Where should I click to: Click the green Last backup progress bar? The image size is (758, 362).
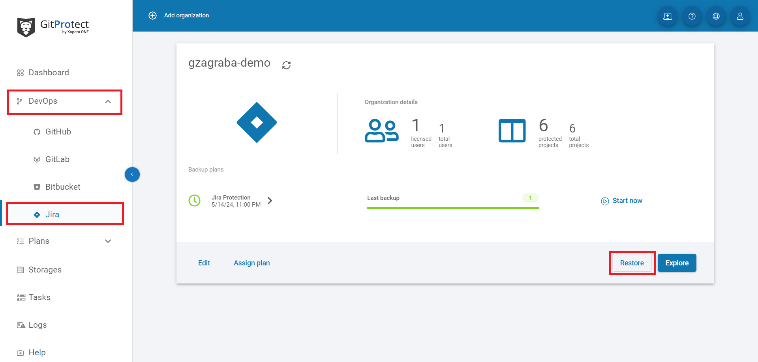coord(452,207)
